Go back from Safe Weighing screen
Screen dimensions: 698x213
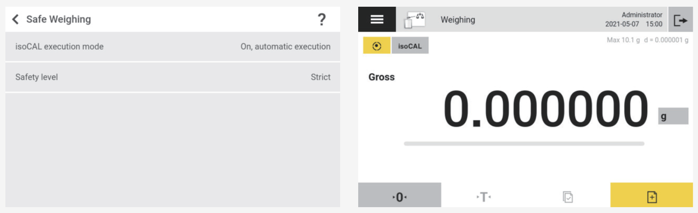16,19
